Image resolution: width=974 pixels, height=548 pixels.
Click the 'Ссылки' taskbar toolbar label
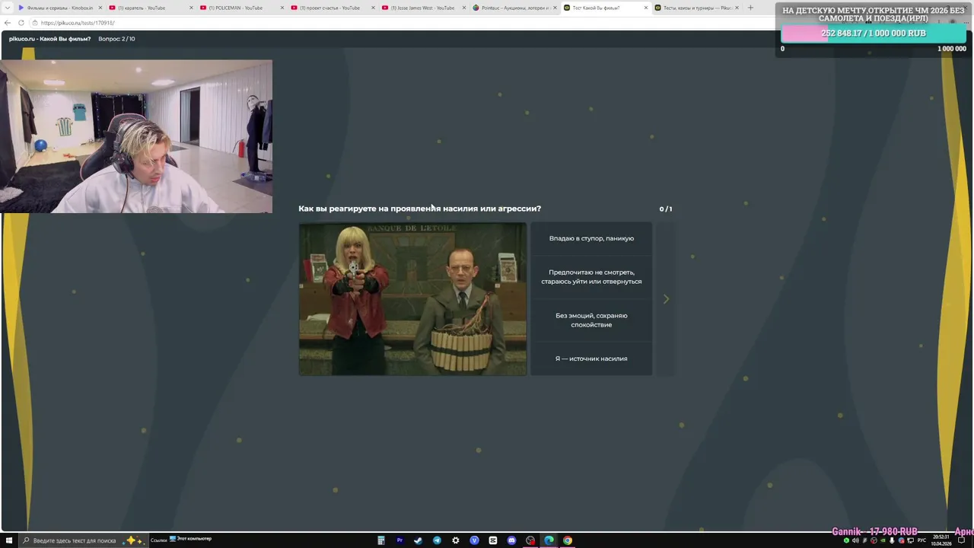158,540
